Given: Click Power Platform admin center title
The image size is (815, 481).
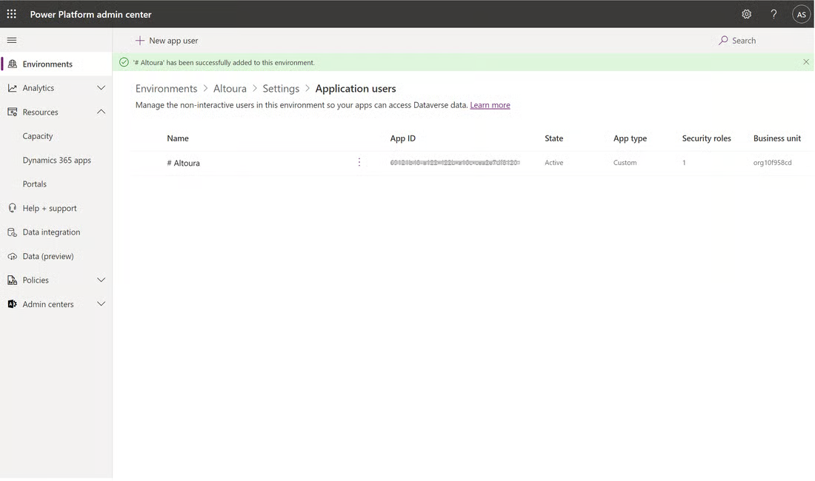Looking at the screenshot, I should click(90, 15).
